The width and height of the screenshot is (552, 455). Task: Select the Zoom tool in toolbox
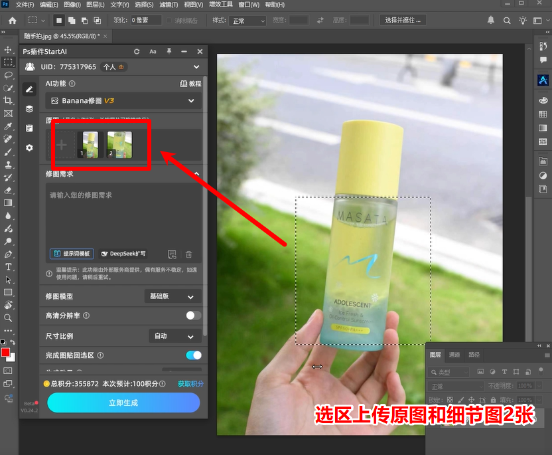click(x=8, y=318)
